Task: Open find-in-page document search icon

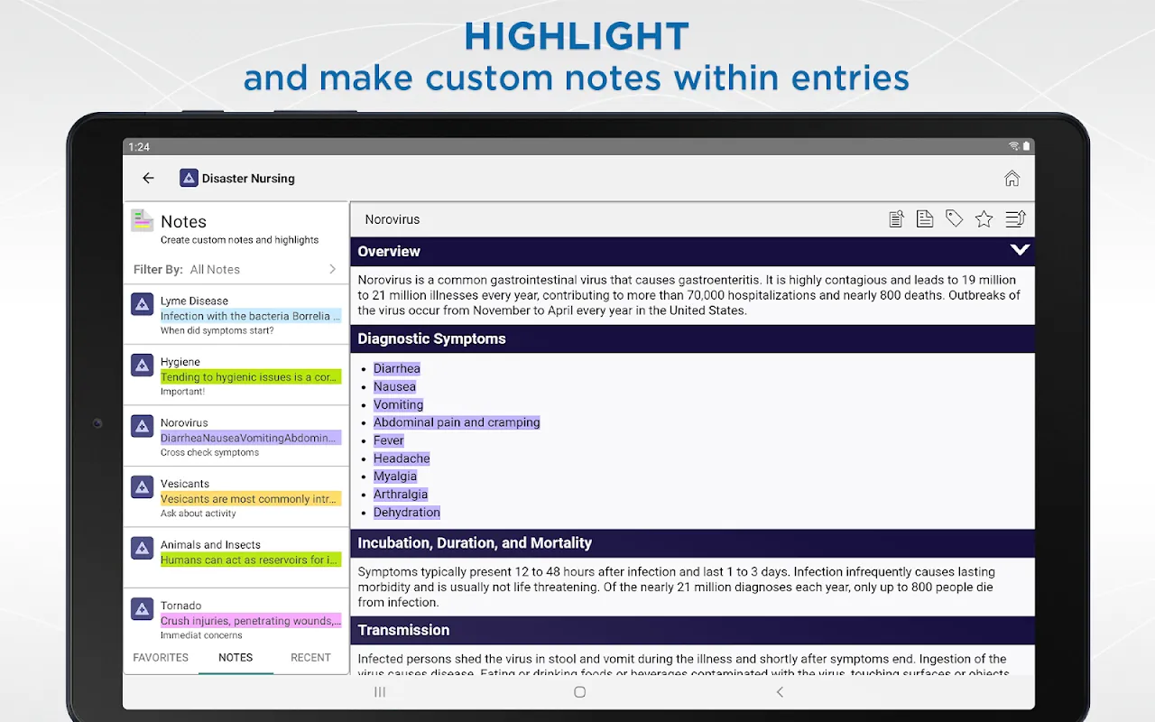Action: pyautogui.click(x=896, y=219)
